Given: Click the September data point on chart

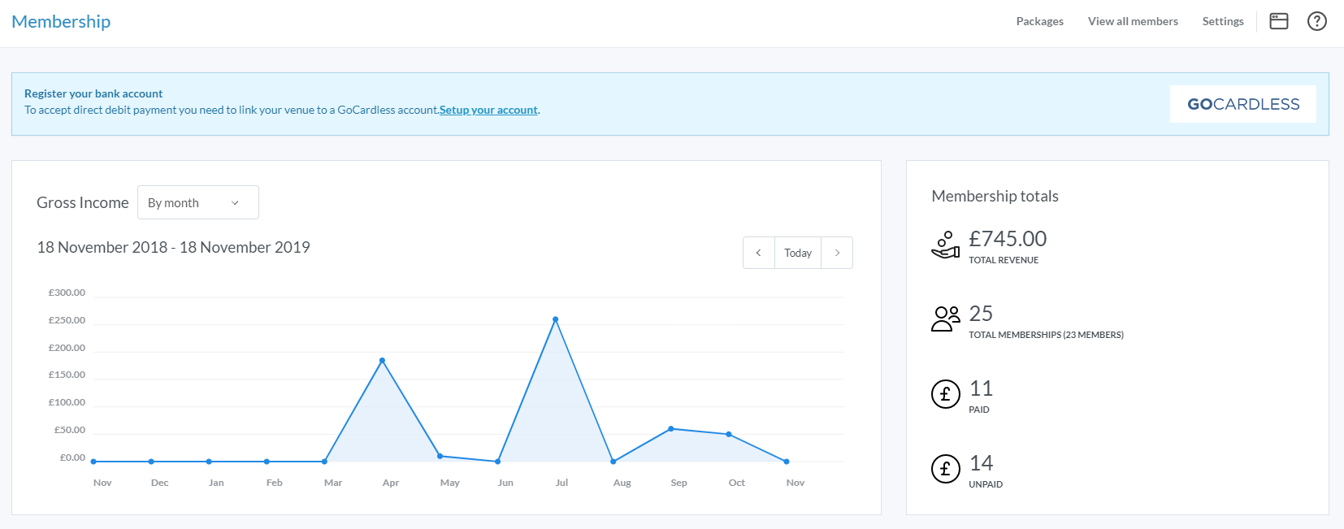Looking at the screenshot, I should (x=671, y=428).
